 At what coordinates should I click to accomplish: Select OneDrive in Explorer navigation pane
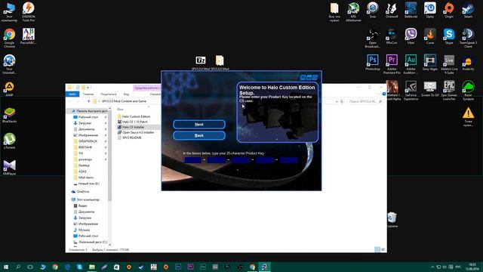[x=81, y=191]
